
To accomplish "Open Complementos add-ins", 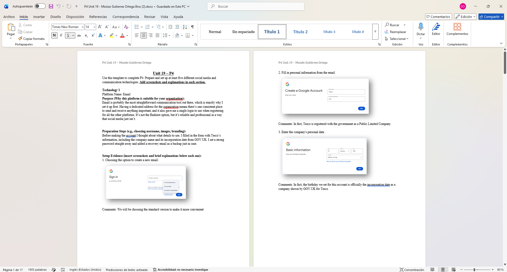I will (x=457, y=29).
